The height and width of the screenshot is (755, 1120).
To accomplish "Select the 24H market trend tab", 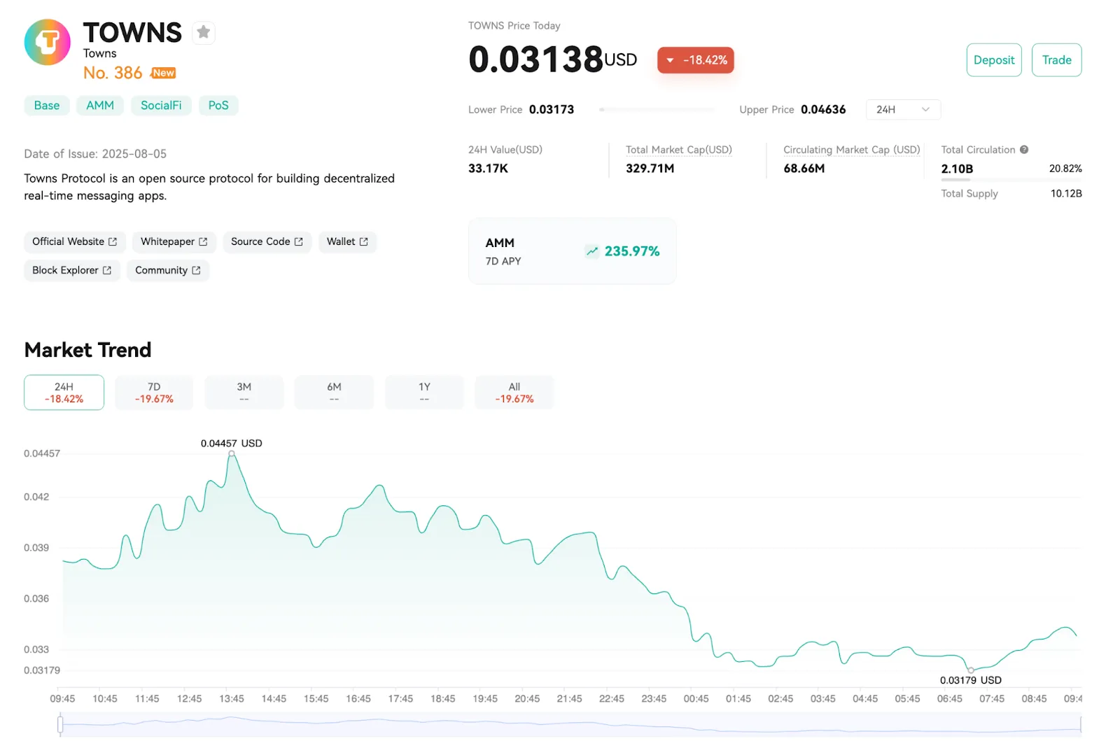I will (x=64, y=393).
